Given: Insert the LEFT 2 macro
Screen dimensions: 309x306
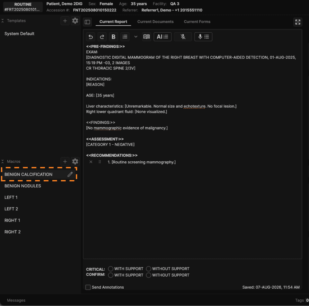Looking at the screenshot, I should [x=11, y=209].
